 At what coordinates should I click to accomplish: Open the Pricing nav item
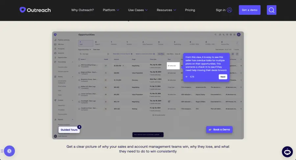190,10
